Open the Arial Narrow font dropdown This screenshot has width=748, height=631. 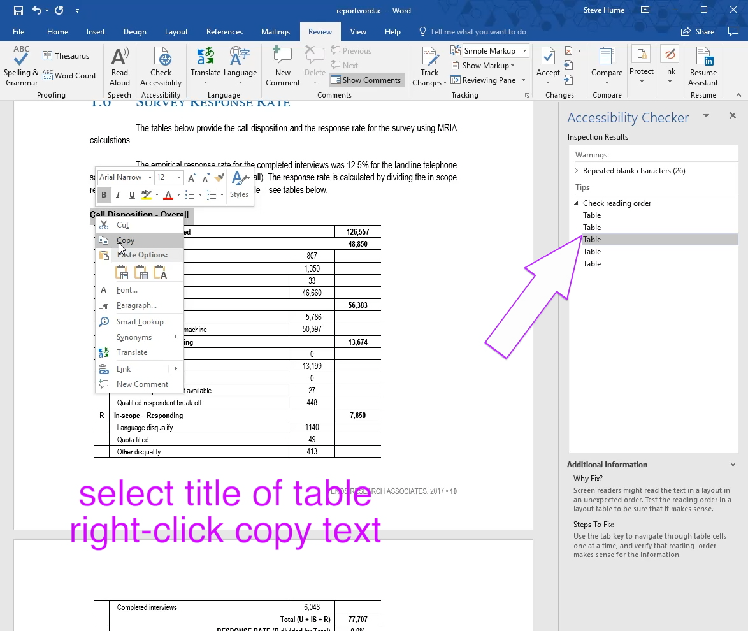click(150, 178)
